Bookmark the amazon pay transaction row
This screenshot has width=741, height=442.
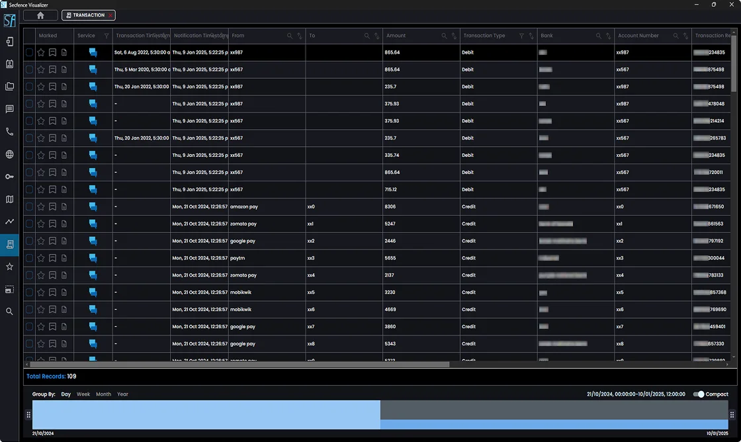coord(52,207)
